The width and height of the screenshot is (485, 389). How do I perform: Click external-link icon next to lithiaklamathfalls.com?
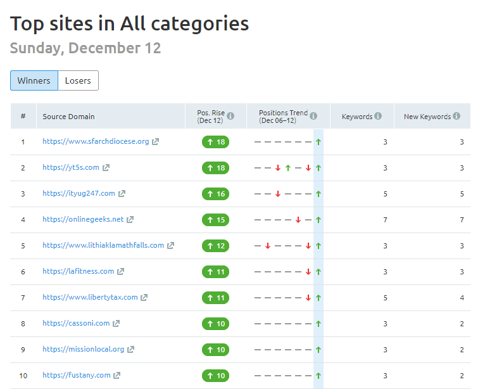(x=170, y=246)
